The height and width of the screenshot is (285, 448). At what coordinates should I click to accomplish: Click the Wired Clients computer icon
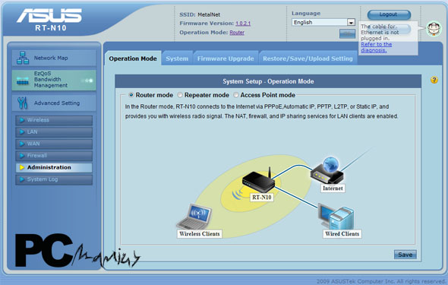tap(336, 217)
